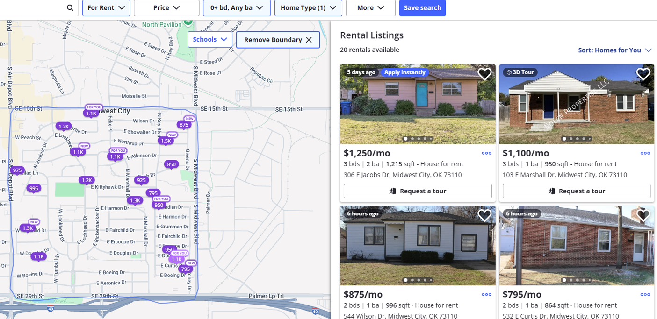Select the 1.5K NEW map price marker
Viewport: 657px width, 319px height.
point(166,141)
